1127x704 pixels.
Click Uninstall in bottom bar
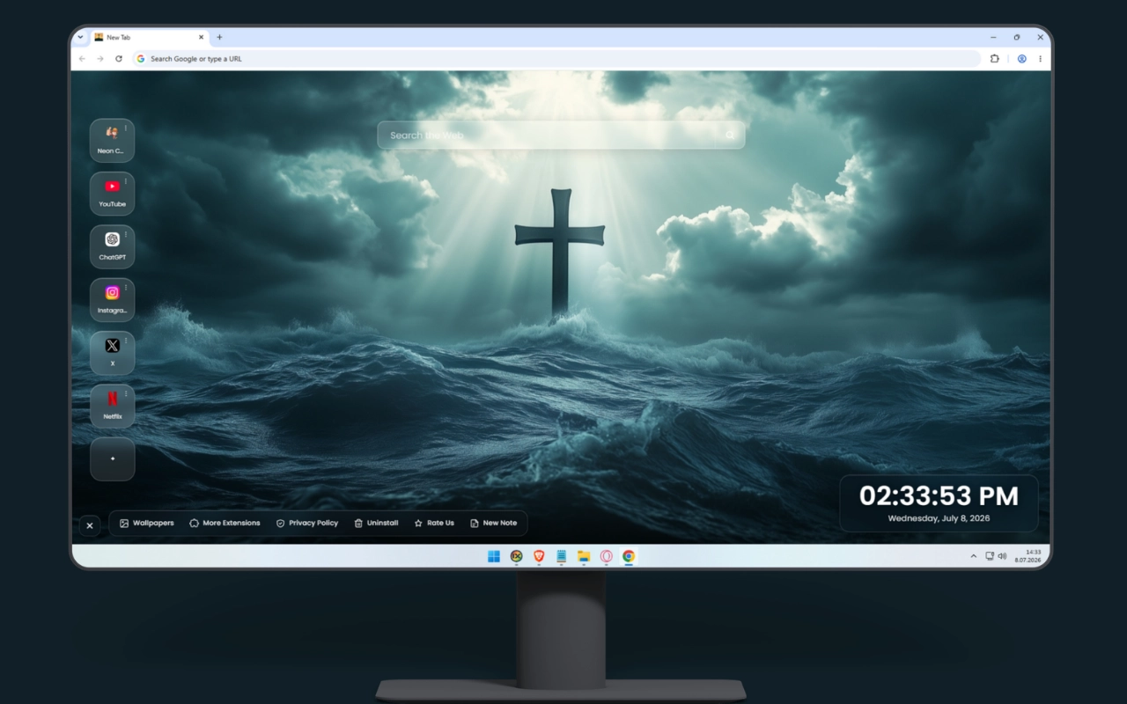point(376,523)
